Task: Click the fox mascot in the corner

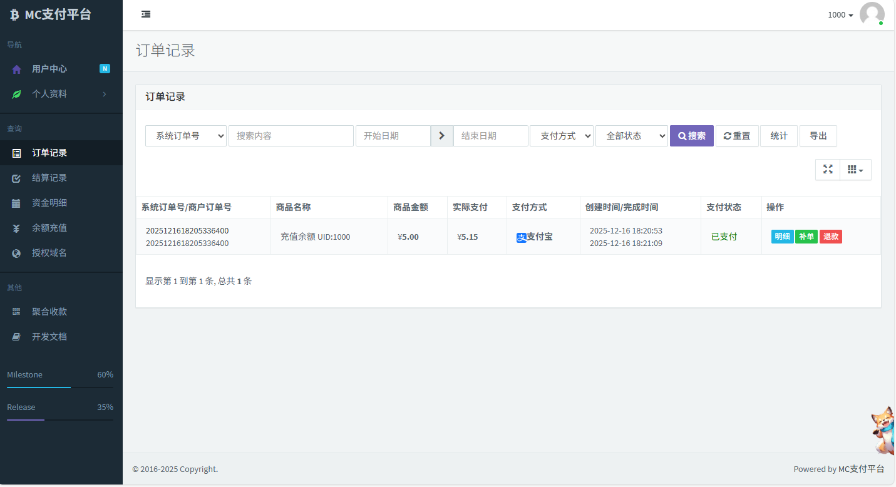Action: 883,431
